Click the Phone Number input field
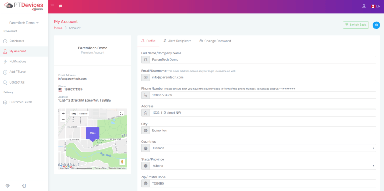Image resolution: width=384 pixels, height=191 pixels. 262,95
